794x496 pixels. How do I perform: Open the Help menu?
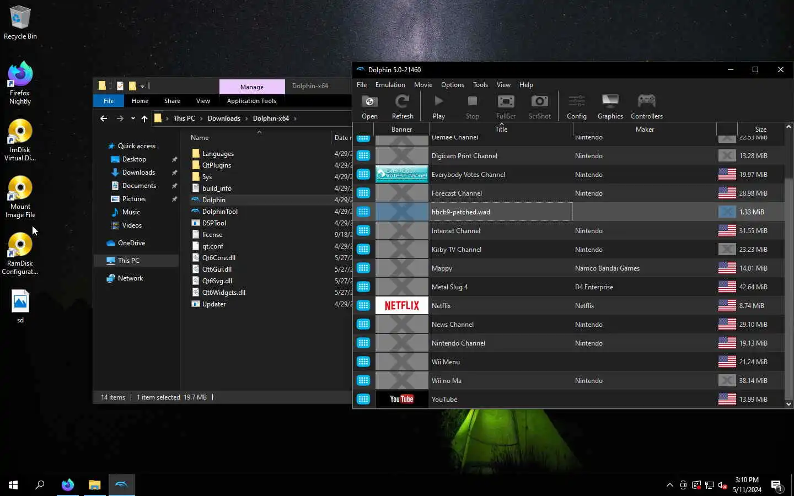pyautogui.click(x=526, y=85)
